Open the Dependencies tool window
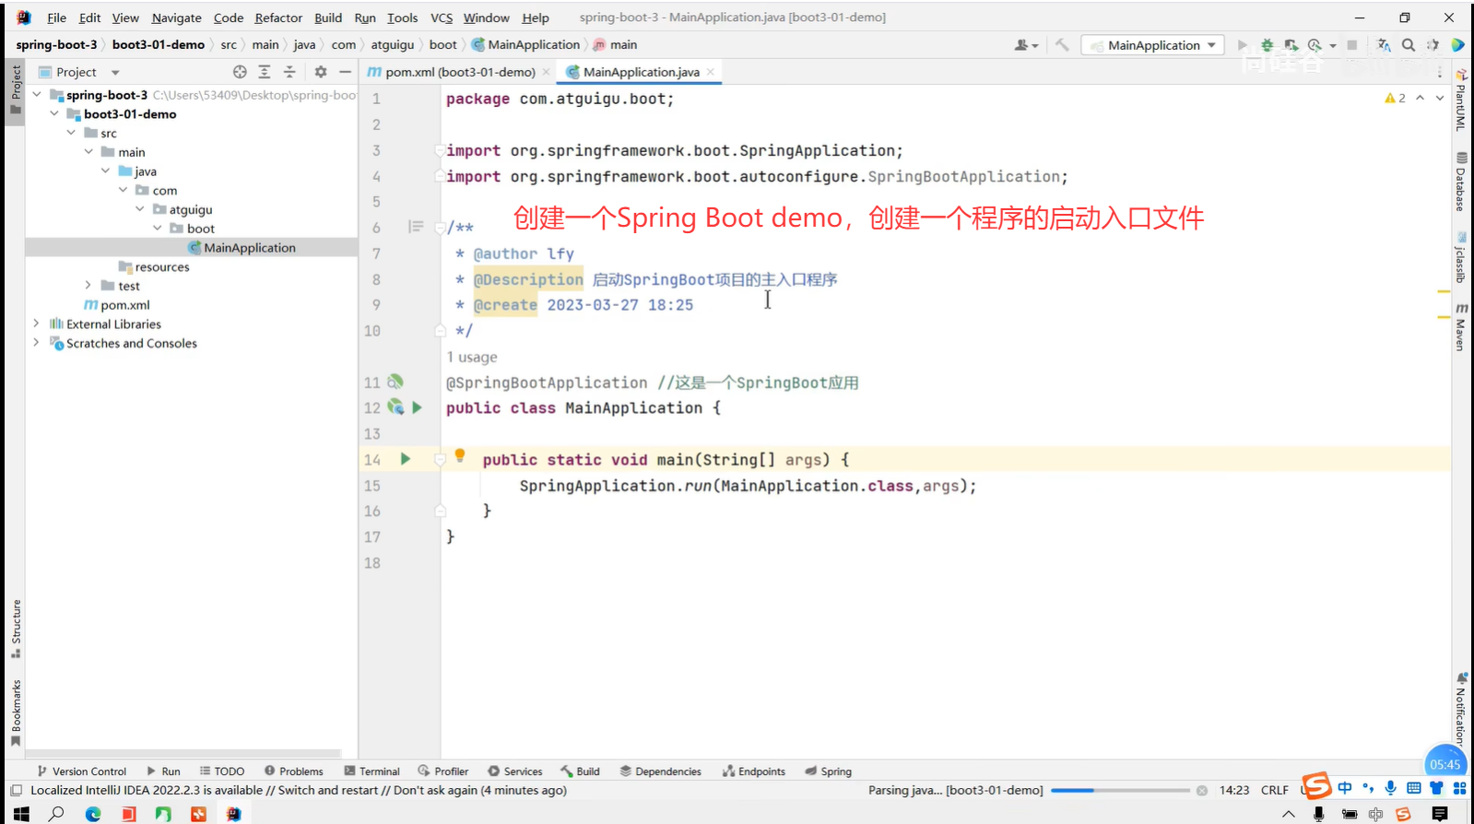The height and width of the screenshot is (824, 1474). [x=660, y=771]
